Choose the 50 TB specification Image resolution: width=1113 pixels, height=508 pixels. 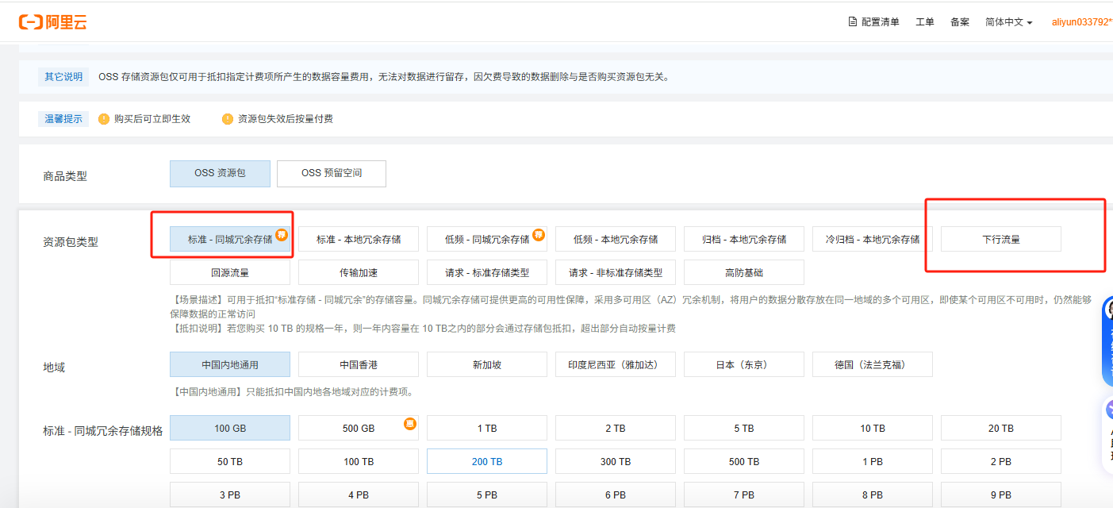coord(230,461)
